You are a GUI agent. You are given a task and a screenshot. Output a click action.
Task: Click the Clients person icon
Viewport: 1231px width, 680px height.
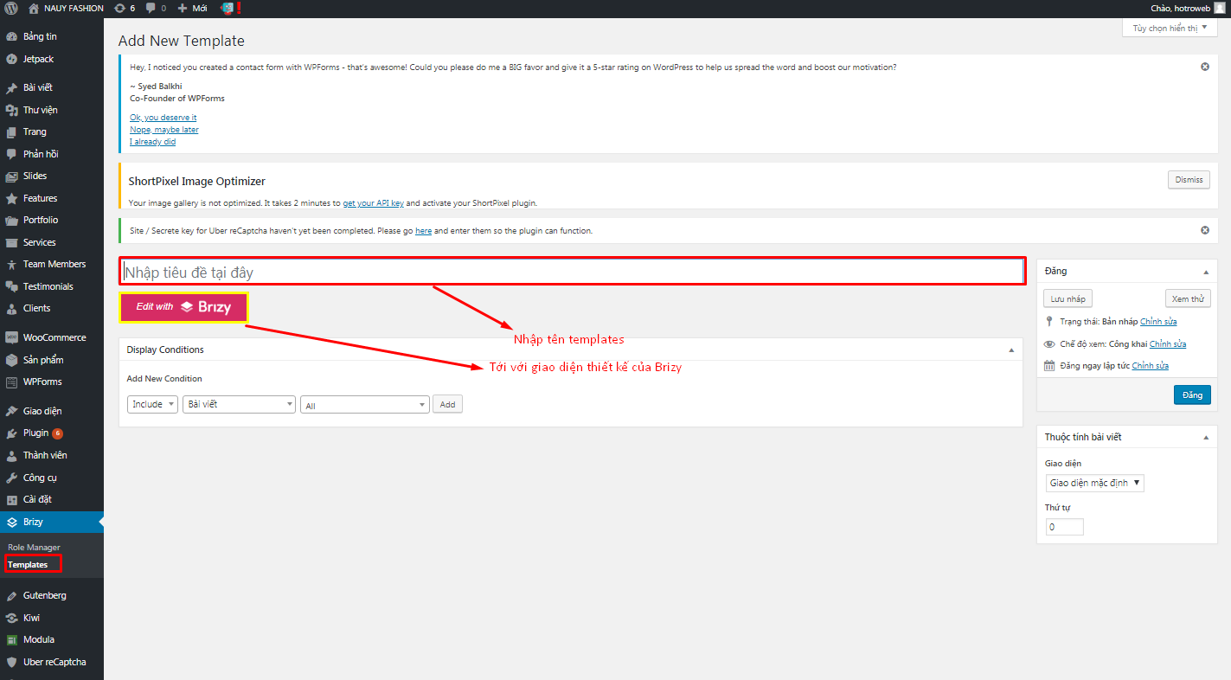[11, 308]
